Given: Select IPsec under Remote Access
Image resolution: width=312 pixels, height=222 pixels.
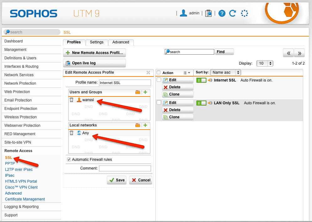Looking at the screenshot, I should [x=9, y=175].
